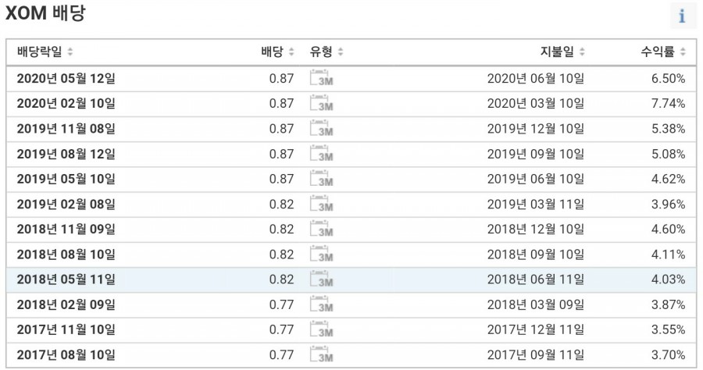The height and width of the screenshot is (370, 703).
Task: Click 3M calendar icon in 2020년 05월 12일 row
Action: pyautogui.click(x=322, y=78)
